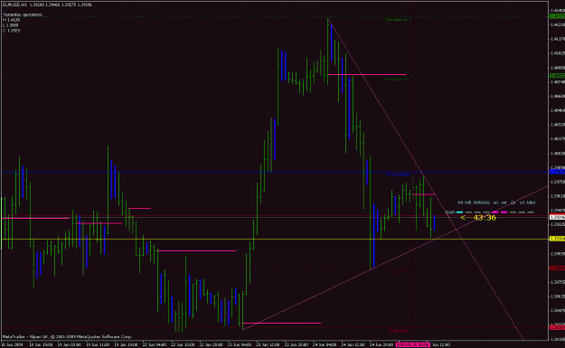This screenshot has width=565, height=348.
Task: Click the yellow 43:36 candle countdown timer
Action: 478,218
